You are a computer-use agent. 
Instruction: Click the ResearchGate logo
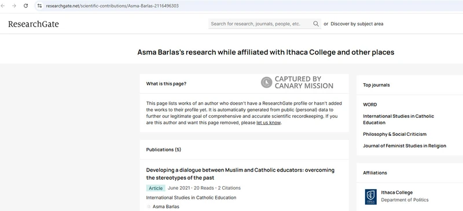tap(34, 24)
